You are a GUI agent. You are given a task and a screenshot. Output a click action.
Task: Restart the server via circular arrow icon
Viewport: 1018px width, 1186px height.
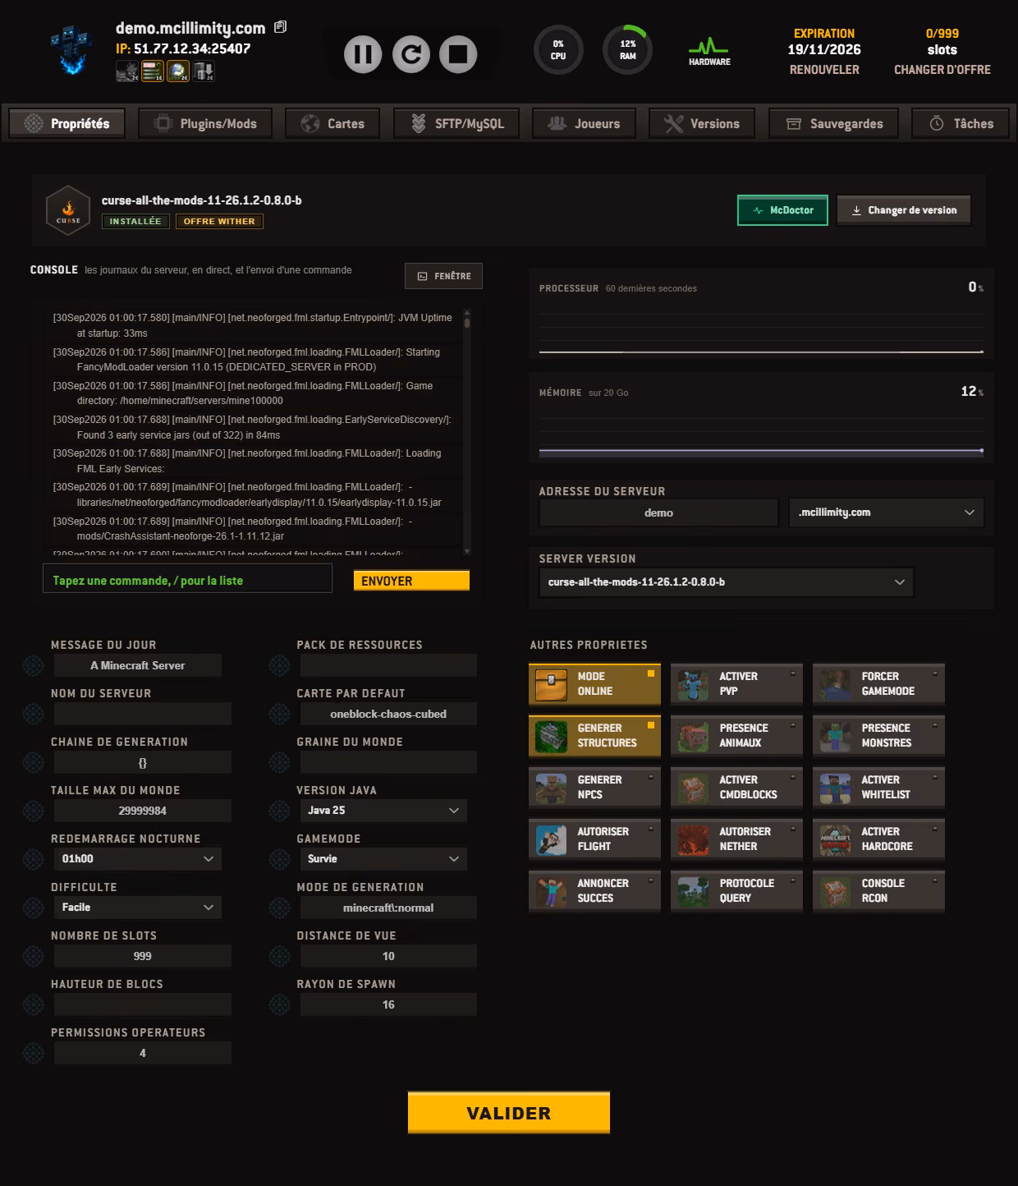click(411, 54)
